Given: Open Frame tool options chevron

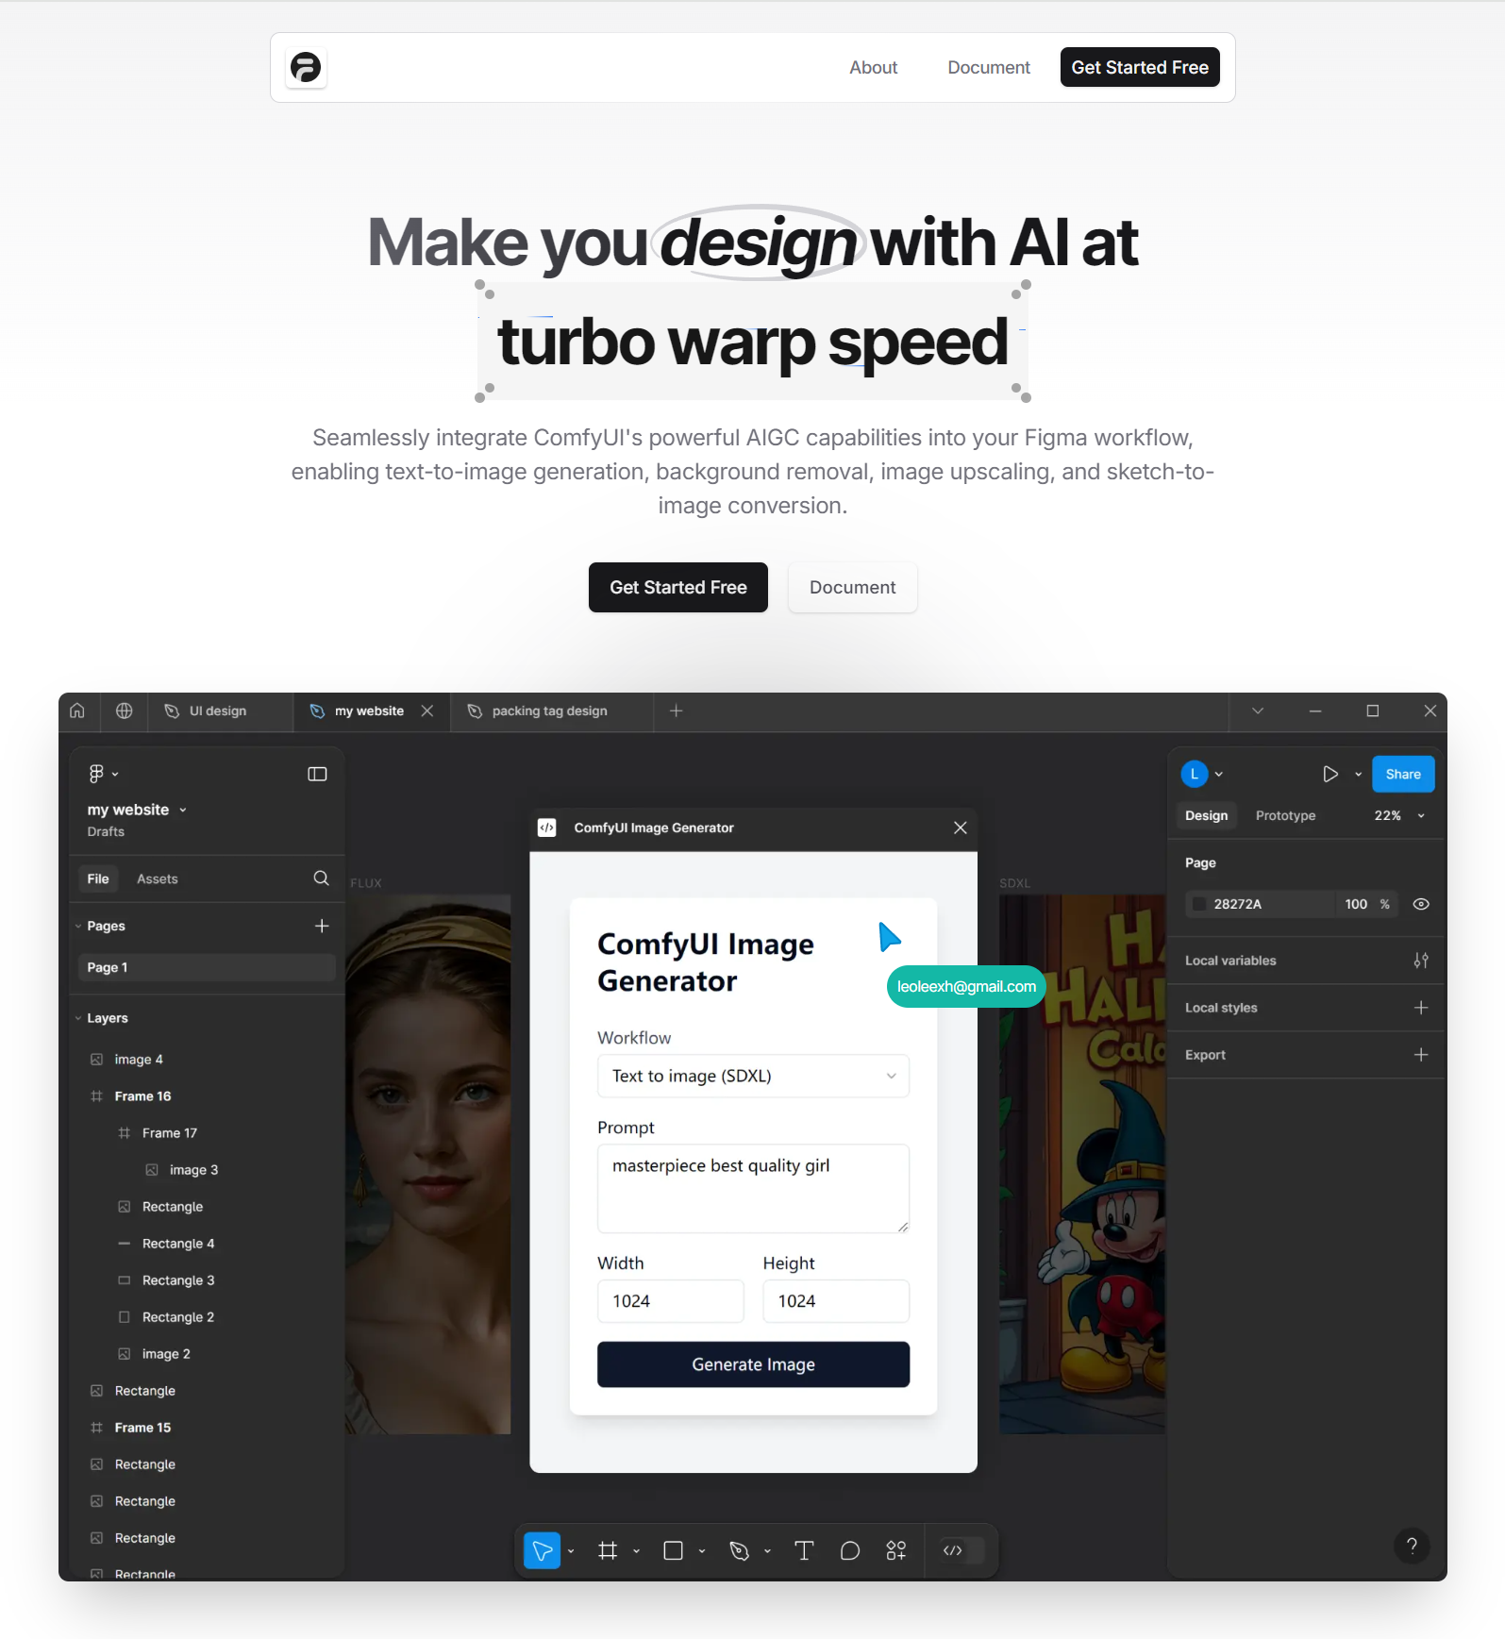Looking at the screenshot, I should (636, 1550).
